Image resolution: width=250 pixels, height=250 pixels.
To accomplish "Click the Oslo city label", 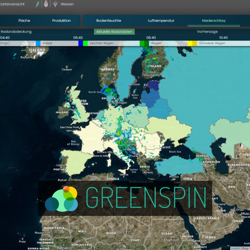I will [x=114, y=81].
